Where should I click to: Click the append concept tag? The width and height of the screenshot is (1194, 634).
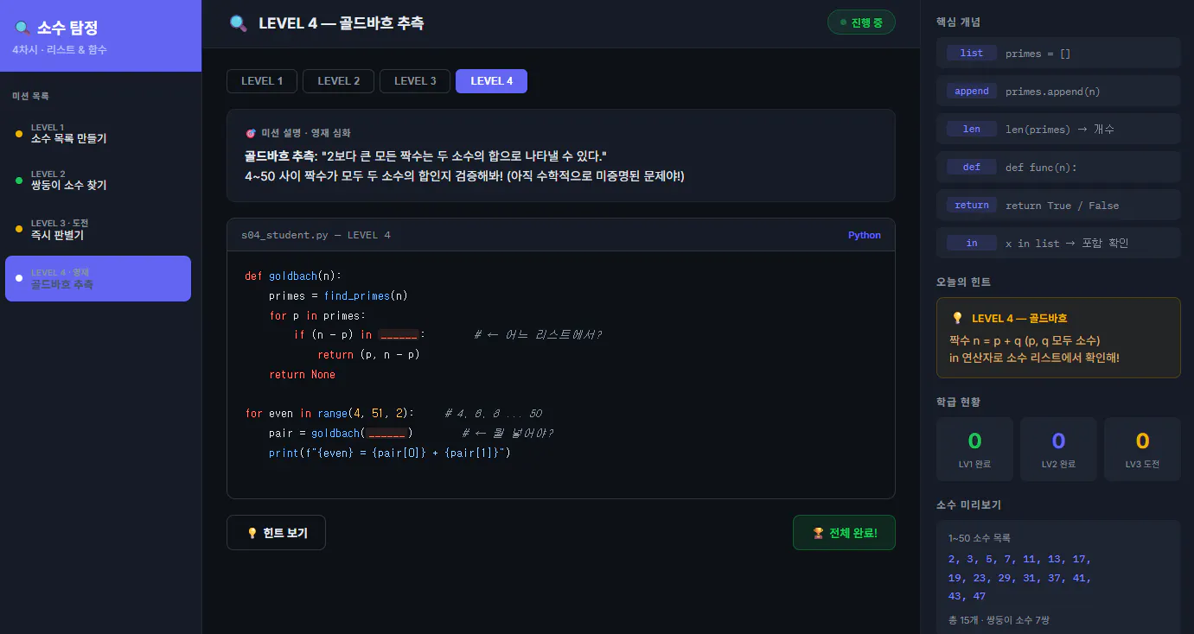click(x=972, y=91)
